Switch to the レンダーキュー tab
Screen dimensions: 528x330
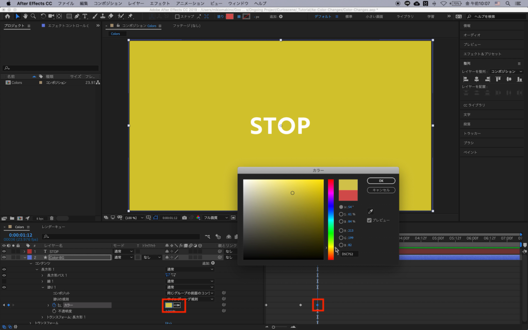(53, 227)
